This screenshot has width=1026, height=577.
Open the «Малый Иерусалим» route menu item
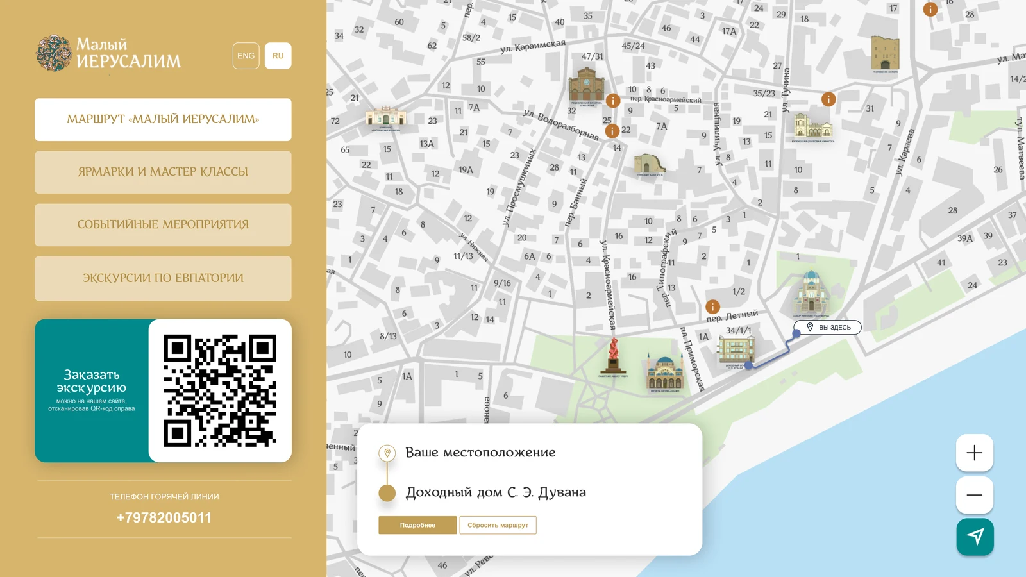[163, 119]
